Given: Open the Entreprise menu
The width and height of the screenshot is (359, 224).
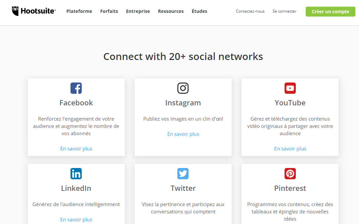Looking at the screenshot, I should pyautogui.click(x=138, y=11).
